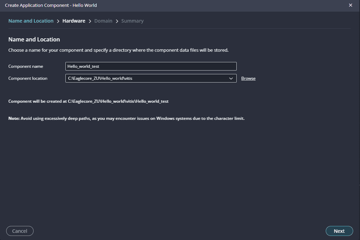Click the dialog title bar text
This screenshot has width=360, height=240.
[x=51, y=5]
